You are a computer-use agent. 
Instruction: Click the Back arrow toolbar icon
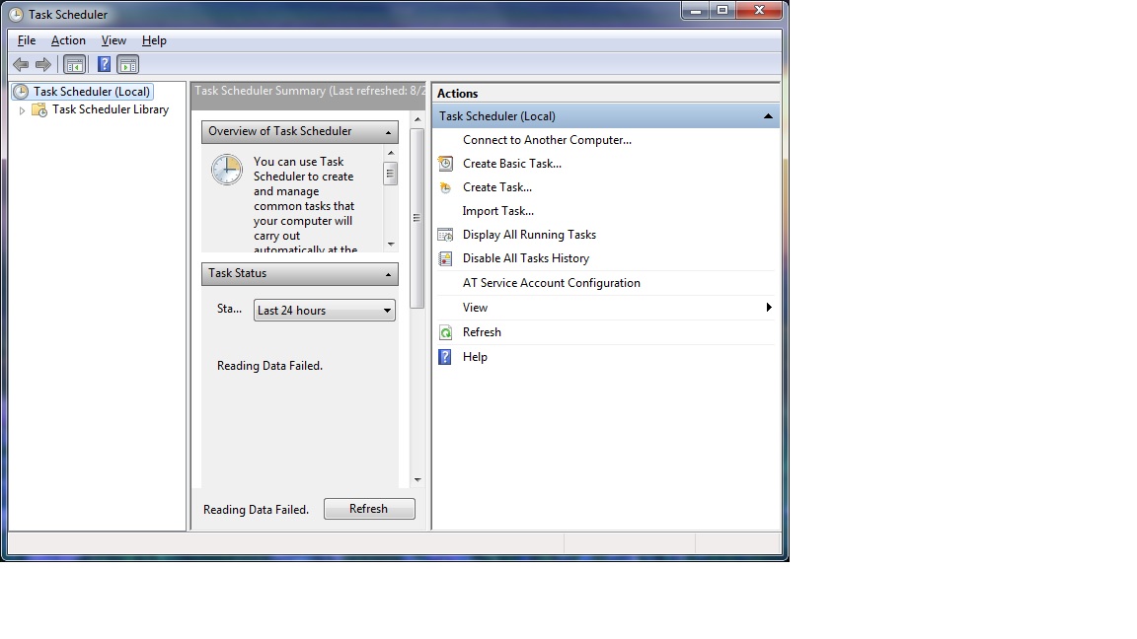21,64
